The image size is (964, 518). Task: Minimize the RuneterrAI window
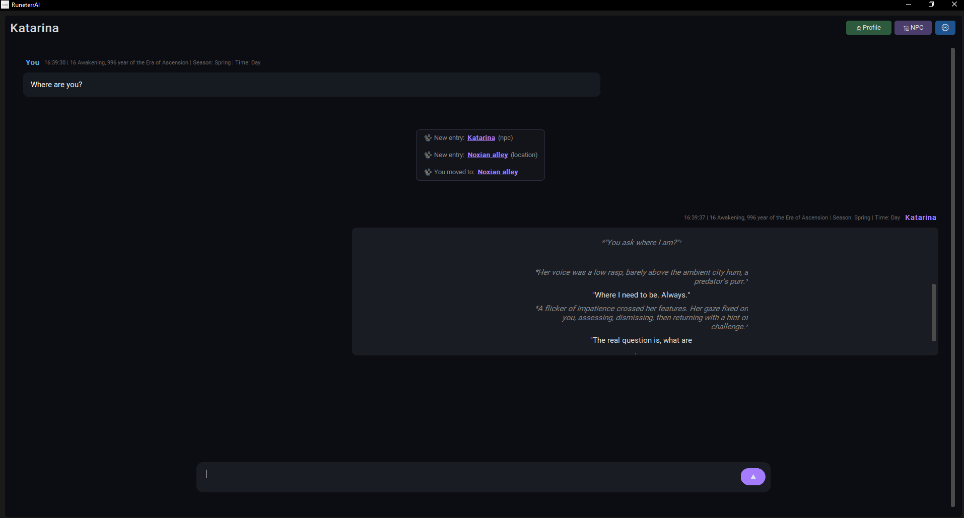[x=909, y=5]
